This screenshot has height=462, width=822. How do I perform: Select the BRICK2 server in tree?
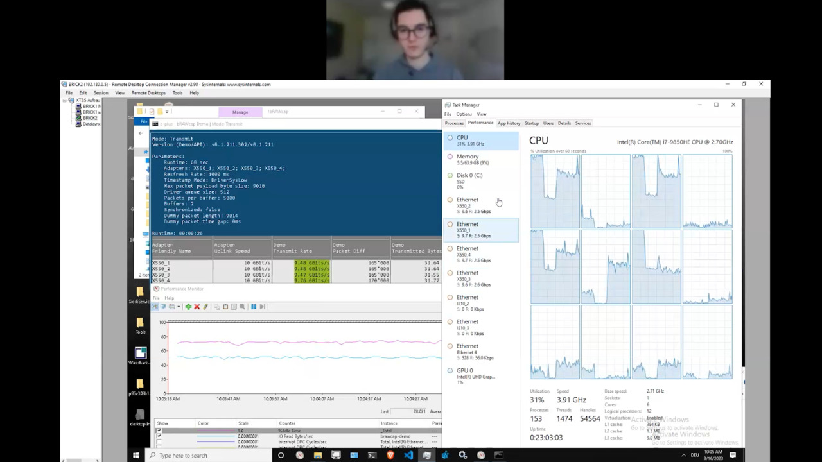tap(89, 118)
